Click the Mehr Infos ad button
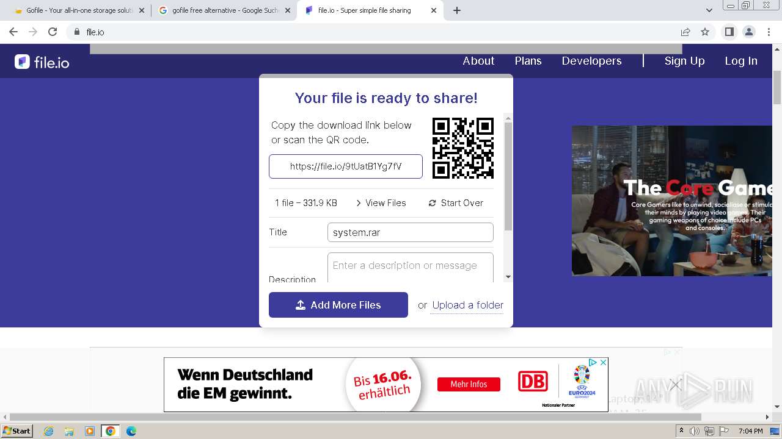The height and width of the screenshot is (439, 782). (469, 384)
